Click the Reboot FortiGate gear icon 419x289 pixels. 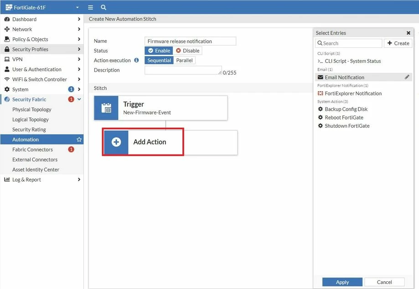coord(321,117)
